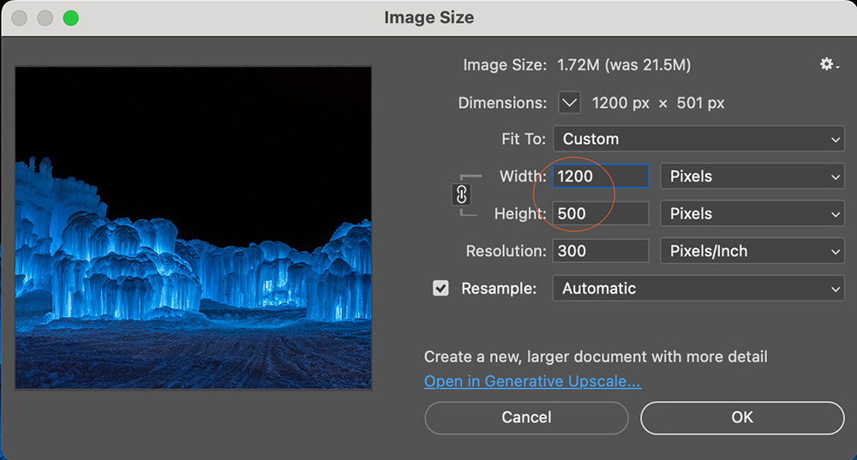The height and width of the screenshot is (460, 857).
Task: Click the leftmost gray close window button
Action: click(20, 18)
